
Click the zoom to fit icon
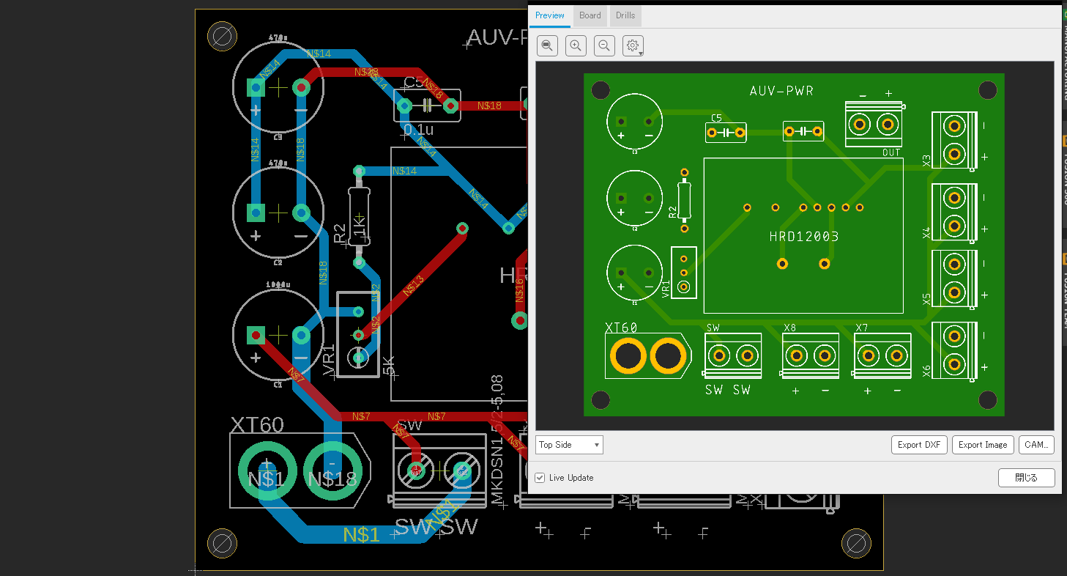547,45
